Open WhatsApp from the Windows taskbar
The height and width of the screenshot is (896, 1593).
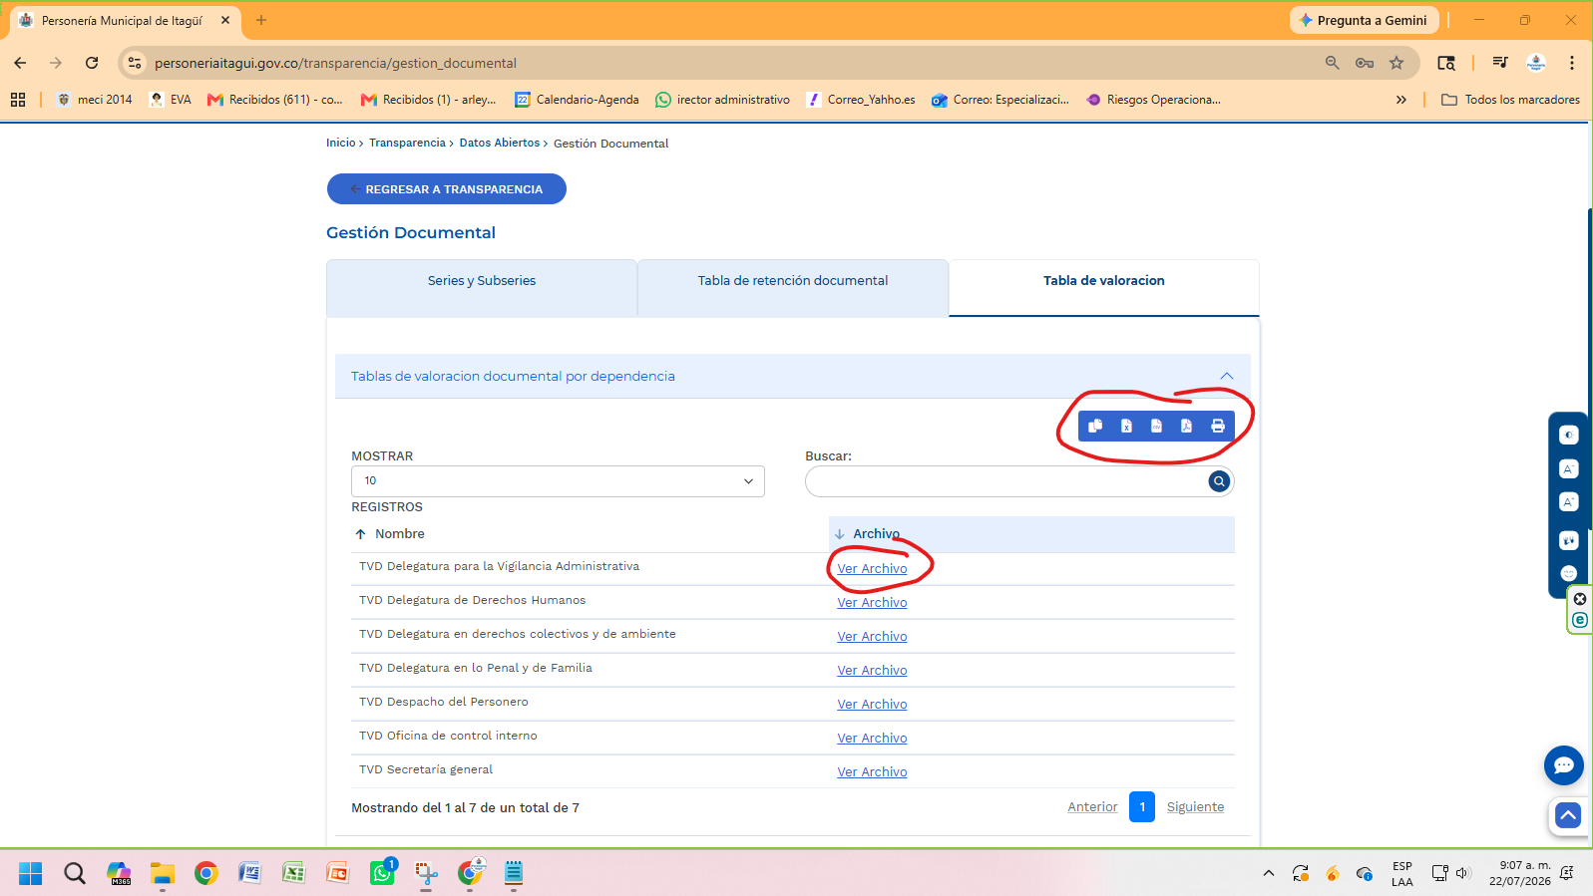(x=382, y=873)
